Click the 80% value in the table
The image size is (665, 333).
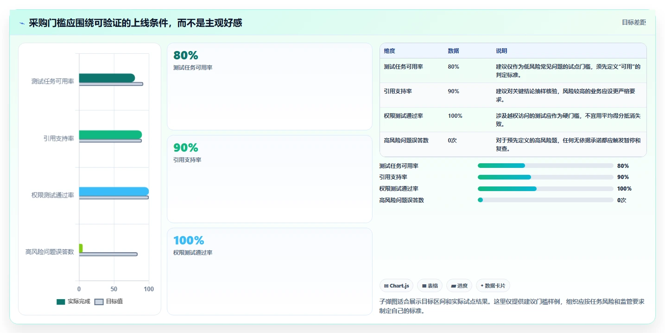[x=453, y=67]
